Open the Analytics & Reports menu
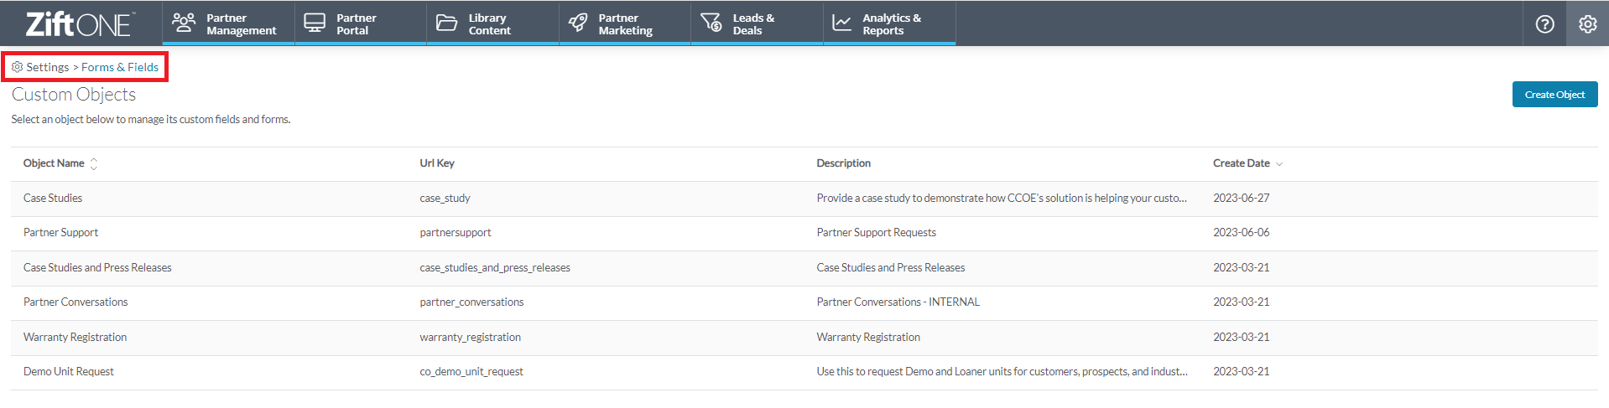 click(889, 23)
